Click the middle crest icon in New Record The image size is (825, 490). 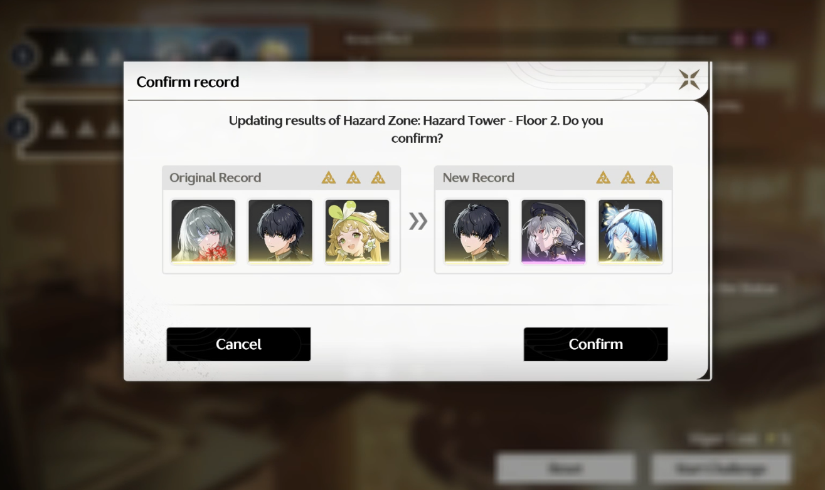tap(627, 177)
